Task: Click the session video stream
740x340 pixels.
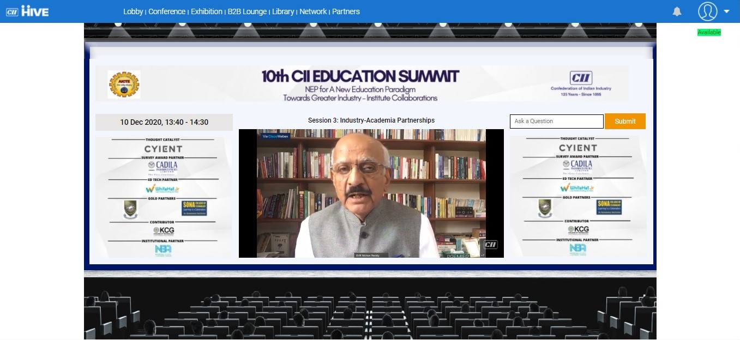Action: [x=371, y=193]
